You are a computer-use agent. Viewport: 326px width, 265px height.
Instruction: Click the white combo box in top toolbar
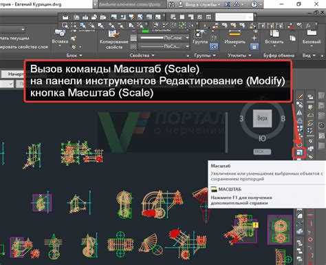coord(234,17)
